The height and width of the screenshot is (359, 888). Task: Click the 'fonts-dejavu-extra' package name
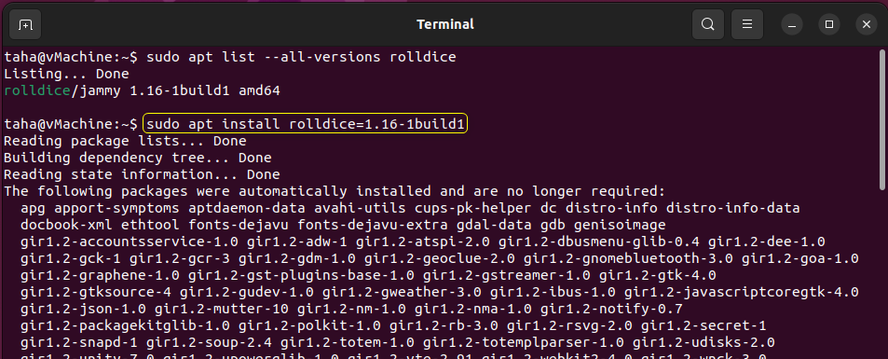[373, 224]
